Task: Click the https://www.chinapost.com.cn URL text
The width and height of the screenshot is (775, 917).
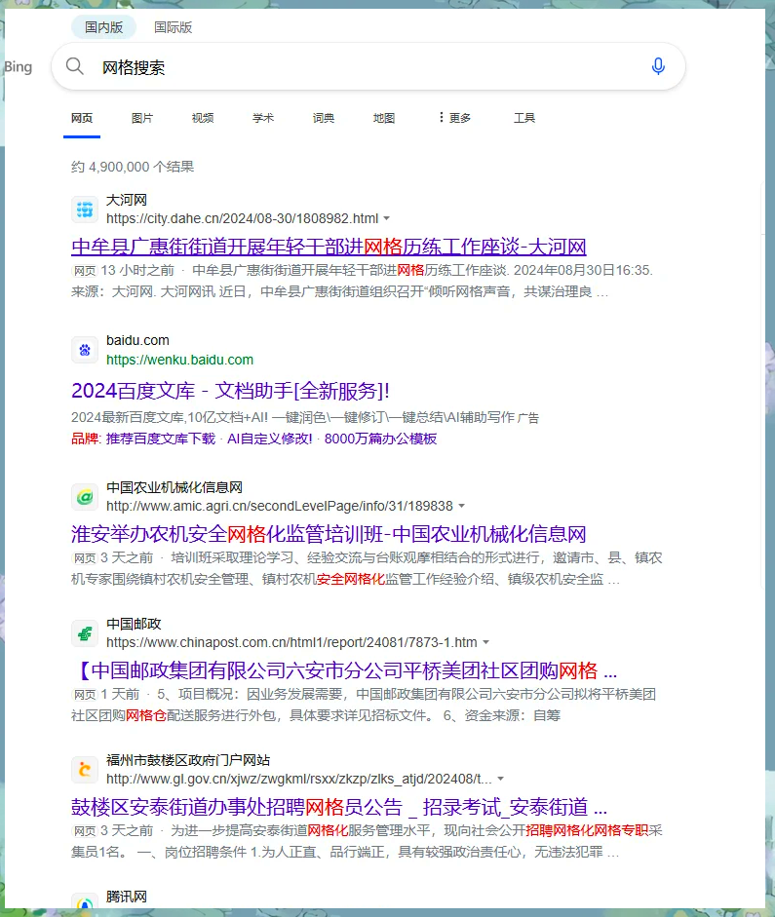Action: 291,643
